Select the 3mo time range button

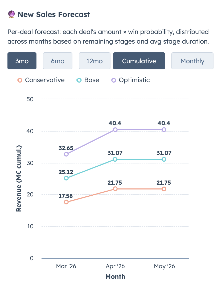(x=22, y=61)
